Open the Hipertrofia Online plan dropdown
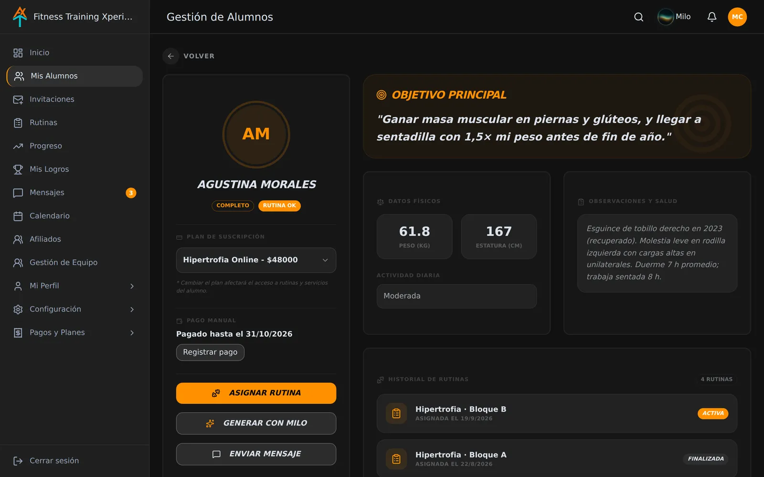 (x=256, y=260)
